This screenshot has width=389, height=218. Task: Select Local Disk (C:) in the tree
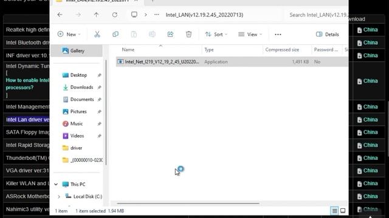[x=84, y=196]
